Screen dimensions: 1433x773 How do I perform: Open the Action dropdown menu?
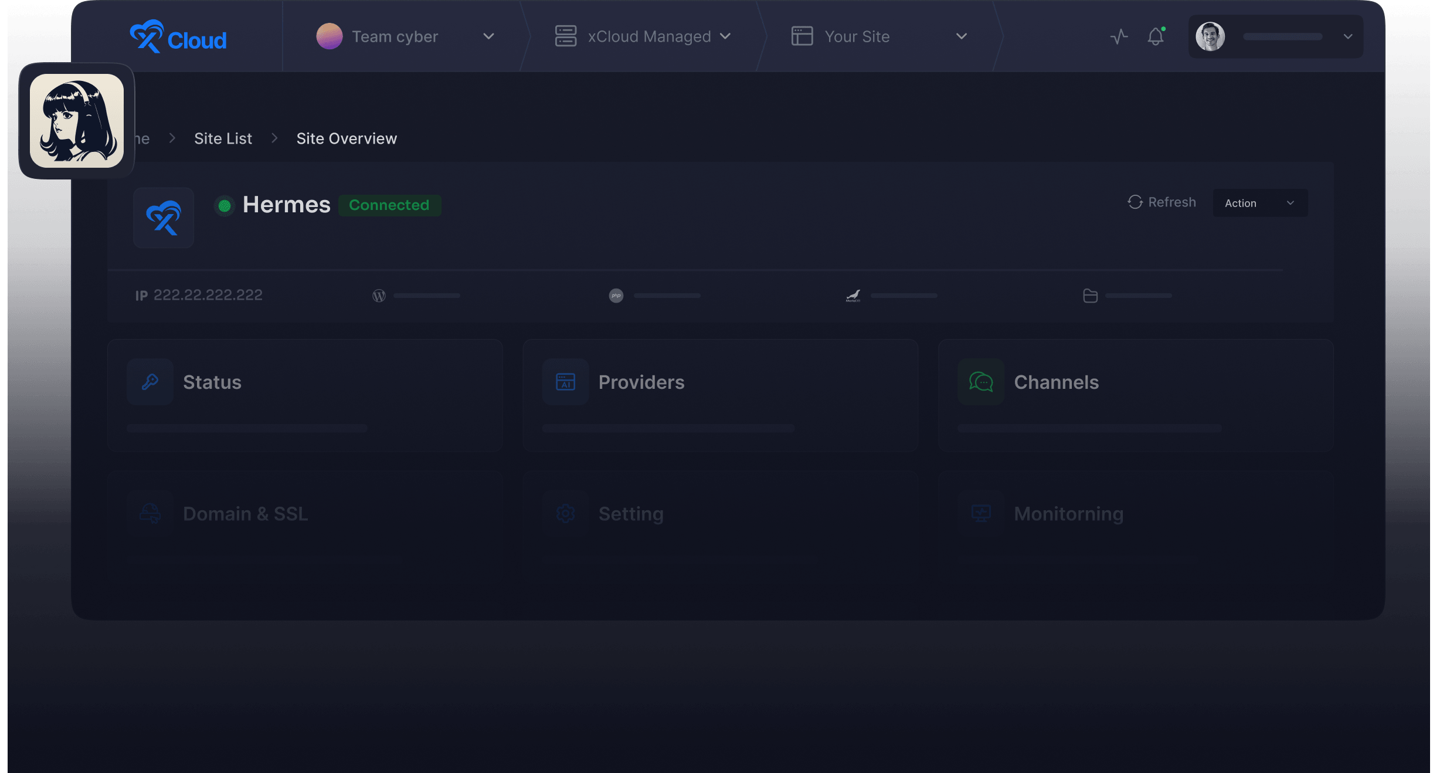click(x=1259, y=203)
